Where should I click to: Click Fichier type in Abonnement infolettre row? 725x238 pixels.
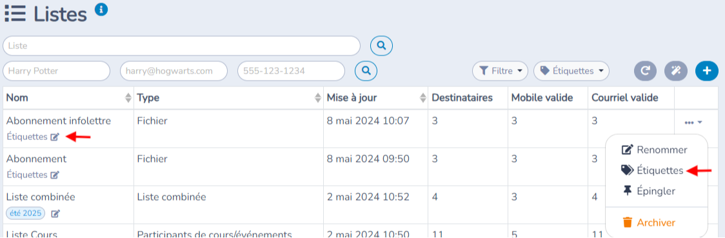click(x=152, y=121)
